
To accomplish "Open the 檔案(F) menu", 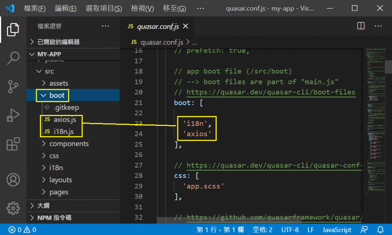I will [35, 8].
